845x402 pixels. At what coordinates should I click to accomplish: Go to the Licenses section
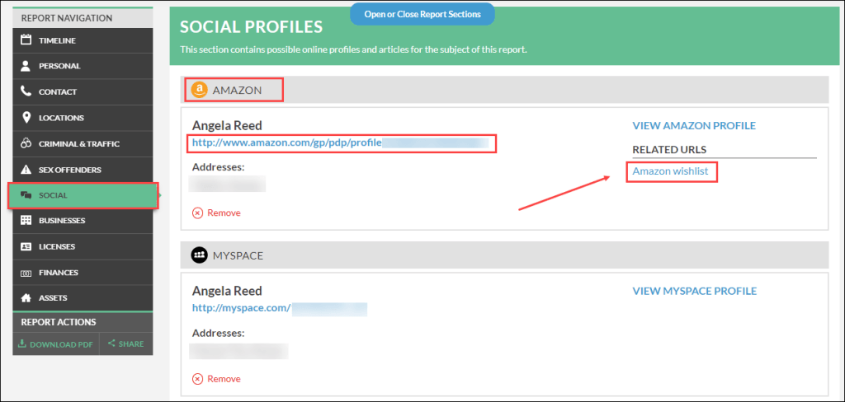(83, 246)
